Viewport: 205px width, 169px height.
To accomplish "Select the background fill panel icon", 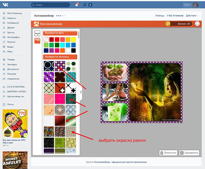I will click(37, 41).
